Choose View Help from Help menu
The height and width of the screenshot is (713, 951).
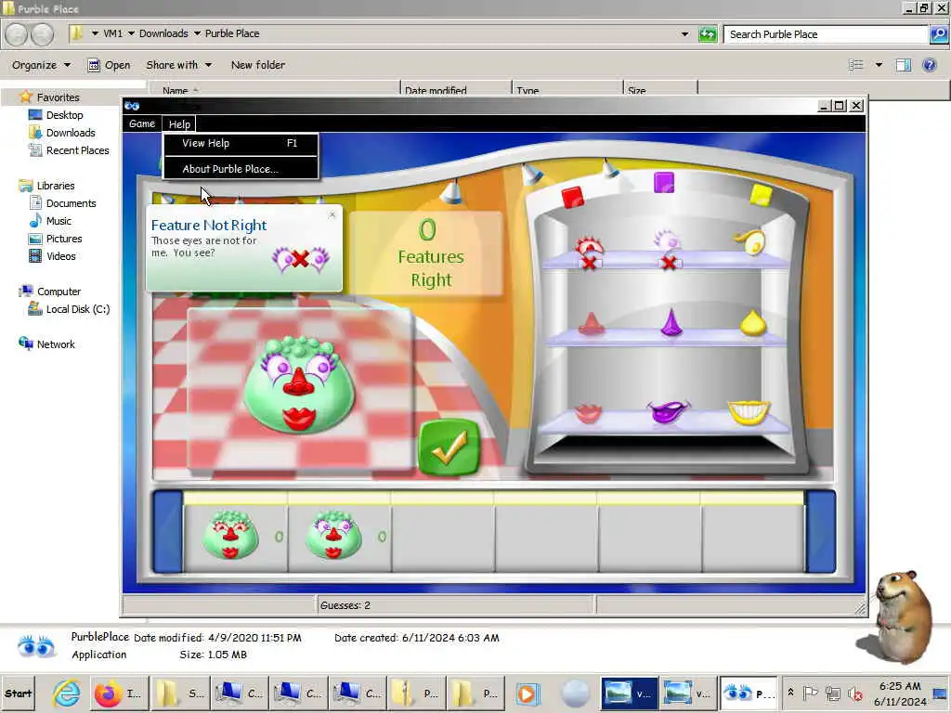241,143
